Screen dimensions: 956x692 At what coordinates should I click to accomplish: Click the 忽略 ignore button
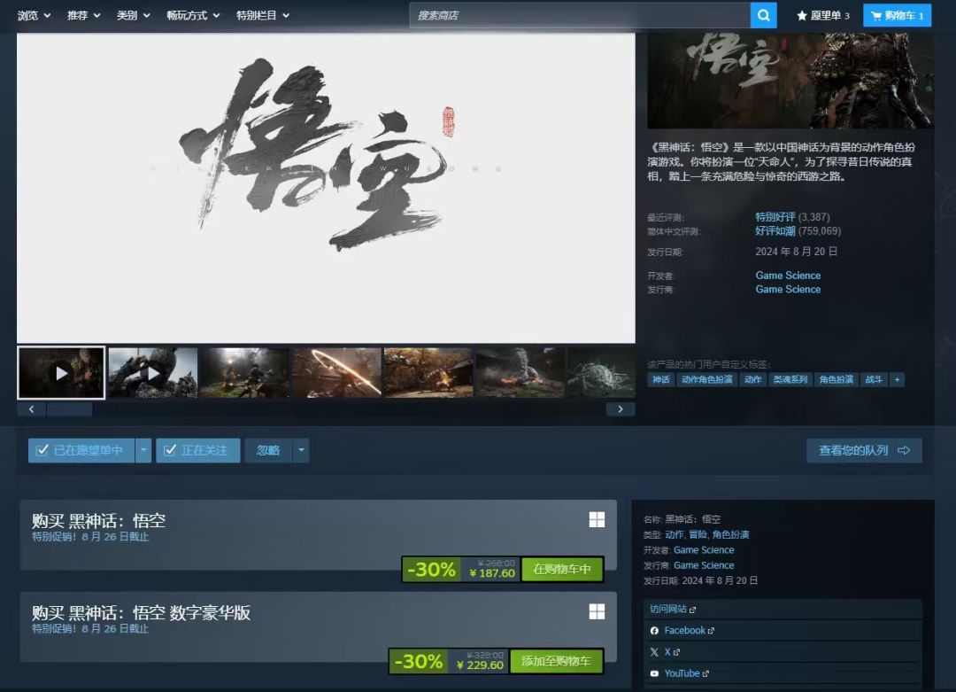point(268,450)
